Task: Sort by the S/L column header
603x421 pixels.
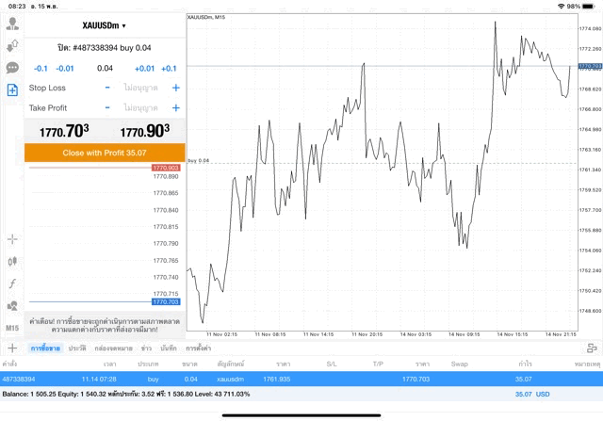Action: tap(332, 364)
